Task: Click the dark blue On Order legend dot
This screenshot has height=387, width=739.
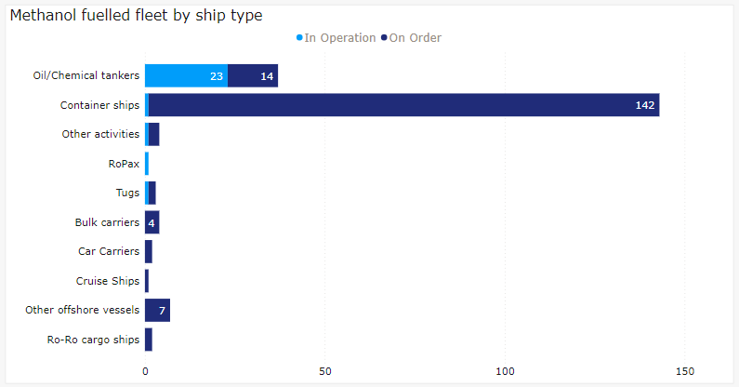Action: [x=384, y=38]
